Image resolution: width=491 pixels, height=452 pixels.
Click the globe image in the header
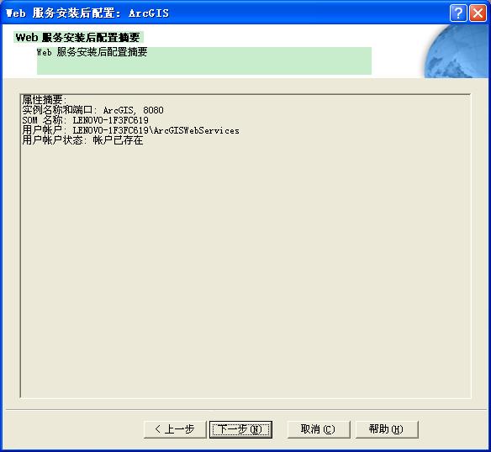tap(457, 51)
